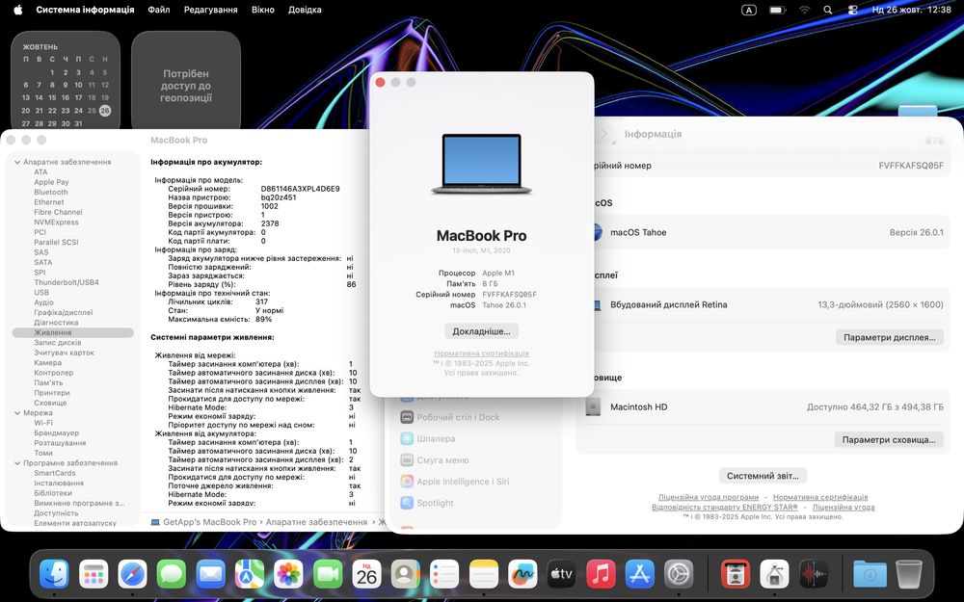This screenshot has width=964, height=602.
Task: Launch Photo Booth from the Dock
Action: [736, 574]
